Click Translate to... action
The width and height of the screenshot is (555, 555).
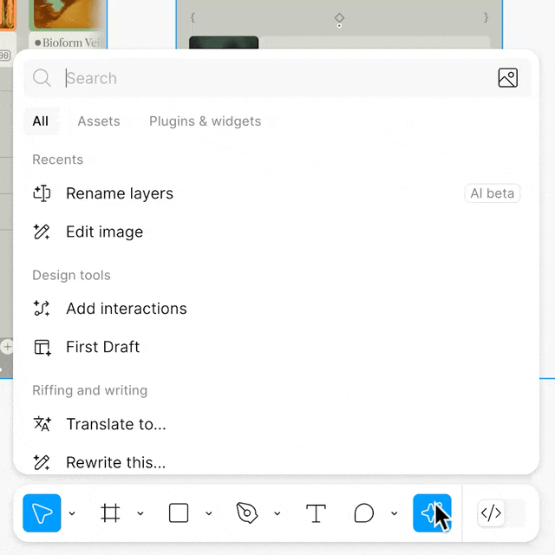pyautogui.click(x=115, y=424)
